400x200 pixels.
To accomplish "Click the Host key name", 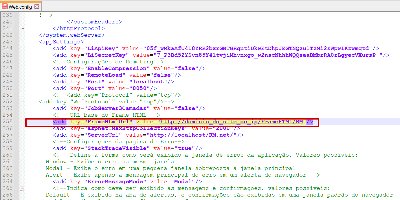I will tap(94, 82).
